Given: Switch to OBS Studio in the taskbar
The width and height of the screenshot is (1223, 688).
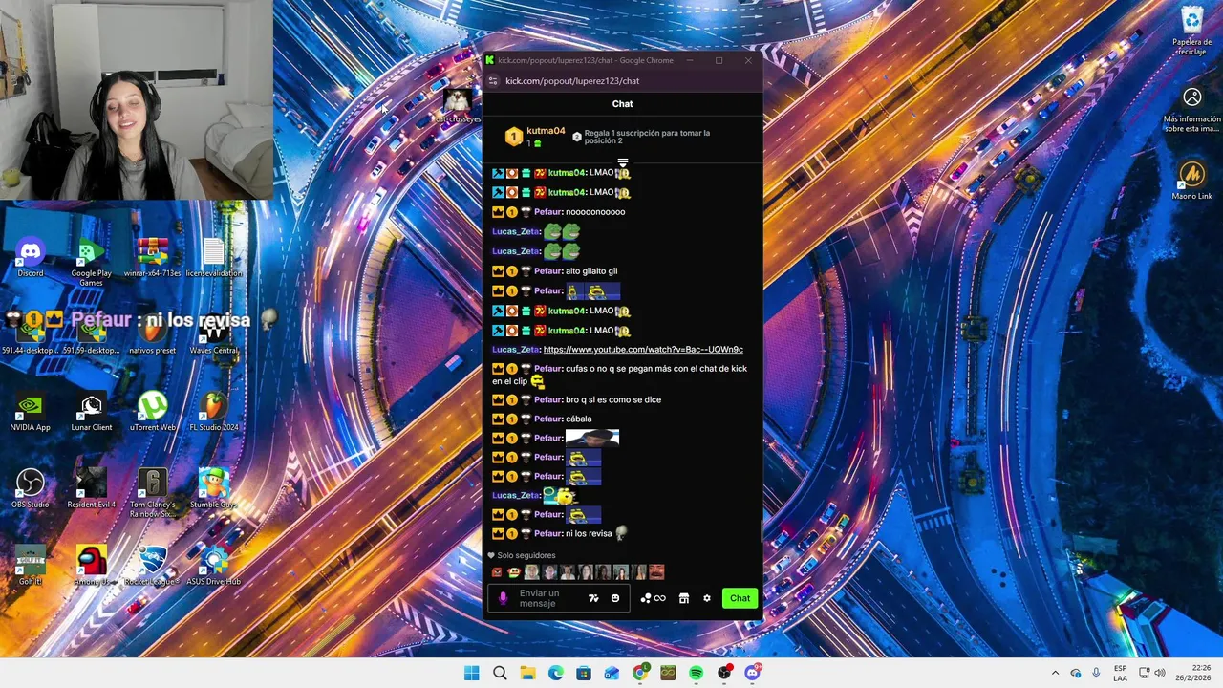Looking at the screenshot, I should pyautogui.click(x=724, y=673).
